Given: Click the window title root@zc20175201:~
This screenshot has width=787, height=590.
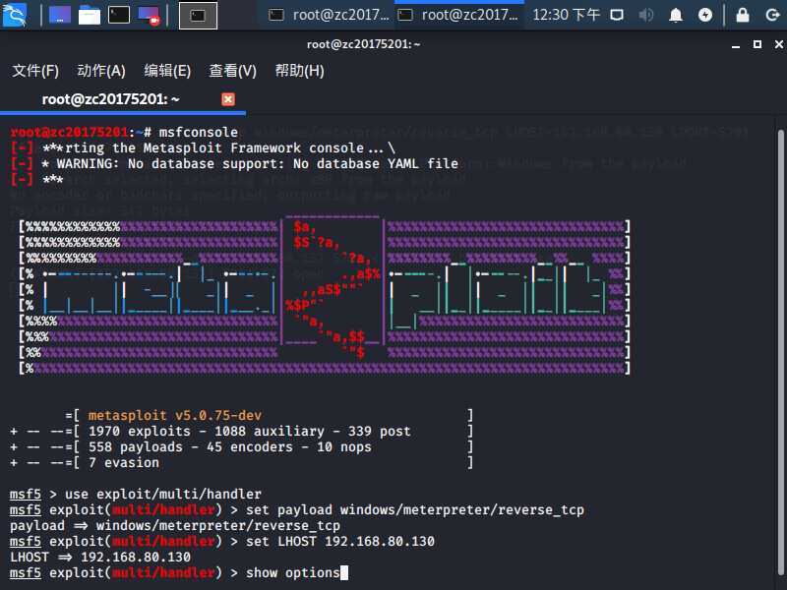Looking at the screenshot, I should (363, 44).
